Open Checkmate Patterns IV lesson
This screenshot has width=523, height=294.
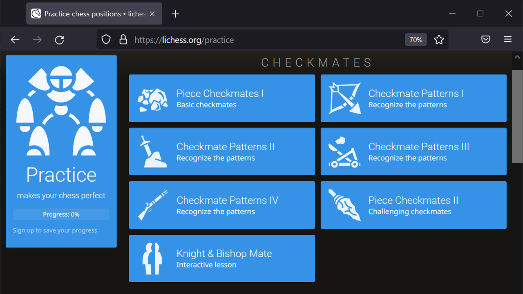click(x=222, y=205)
